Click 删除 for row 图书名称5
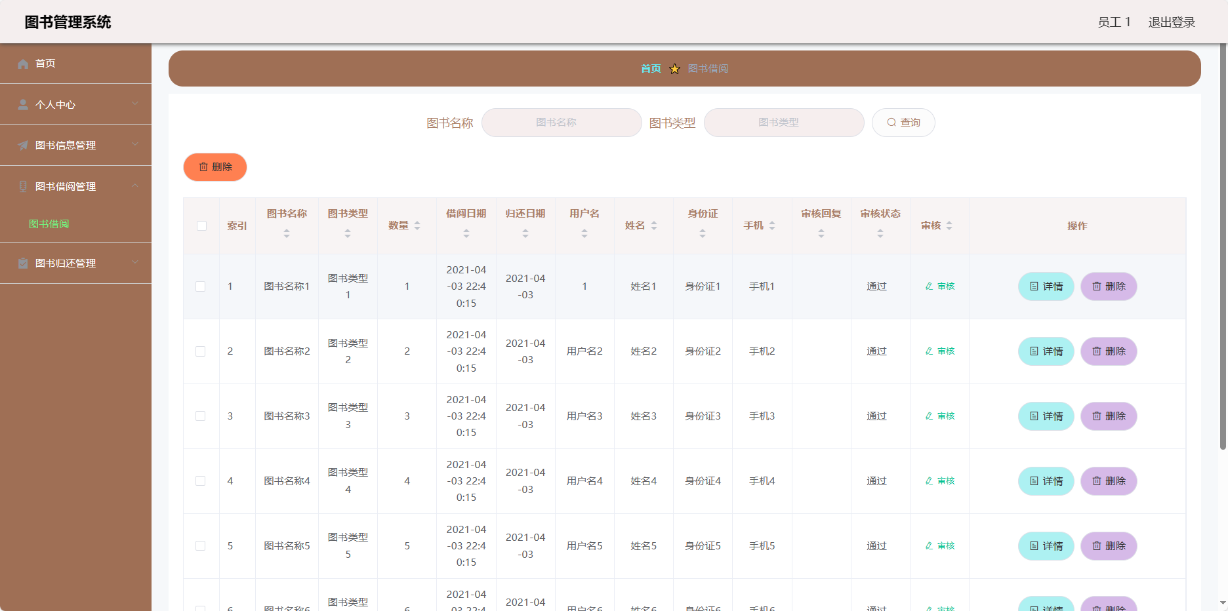This screenshot has width=1228, height=611. click(1109, 546)
